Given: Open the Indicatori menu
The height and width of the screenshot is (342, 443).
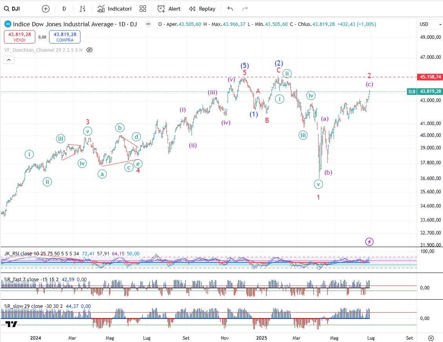Looking at the screenshot, I should point(115,9).
